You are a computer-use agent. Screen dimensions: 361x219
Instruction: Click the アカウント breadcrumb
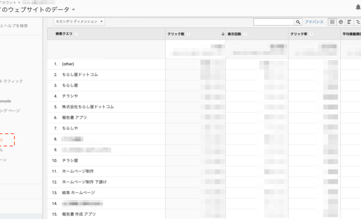pos(8,3)
